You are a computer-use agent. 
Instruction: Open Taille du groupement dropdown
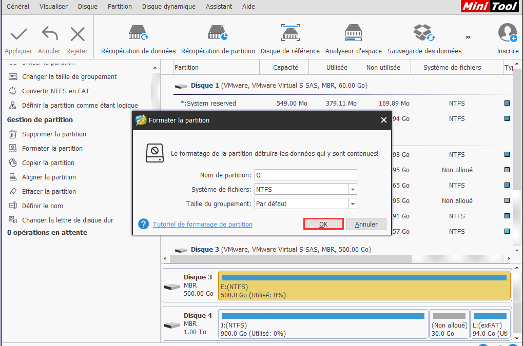pos(352,203)
